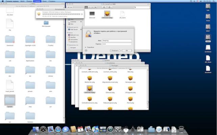Click OK in the password dialog
This screenshot has width=217, height=135.
click(127, 50)
